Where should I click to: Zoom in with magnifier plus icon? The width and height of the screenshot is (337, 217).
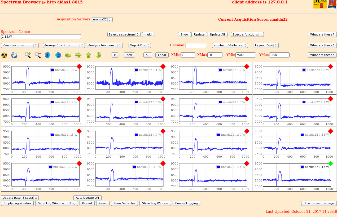(x=28, y=55)
